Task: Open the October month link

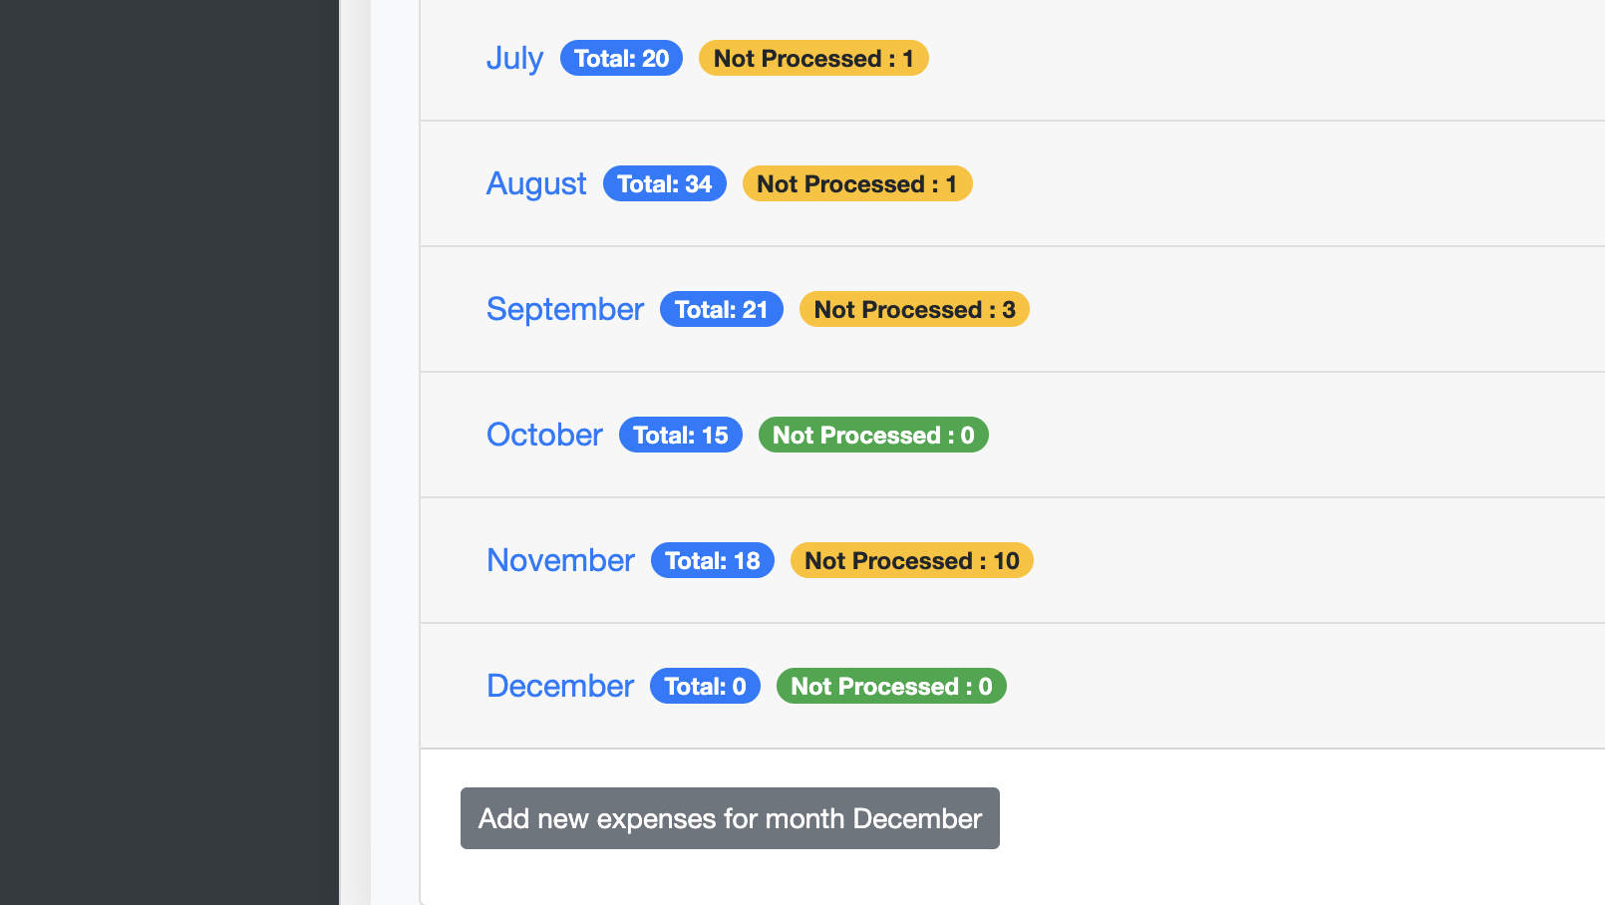Action: click(544, 436)
